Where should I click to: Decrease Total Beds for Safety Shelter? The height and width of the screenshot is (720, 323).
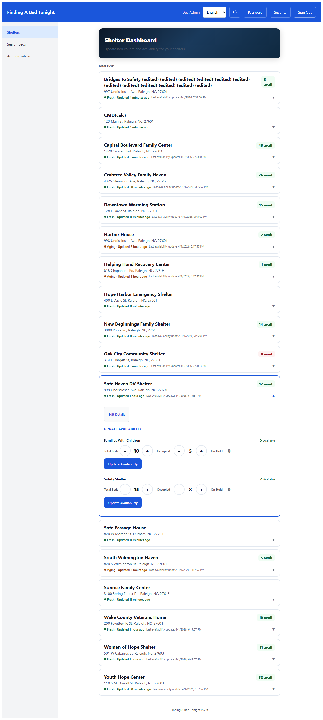(125, 489)
